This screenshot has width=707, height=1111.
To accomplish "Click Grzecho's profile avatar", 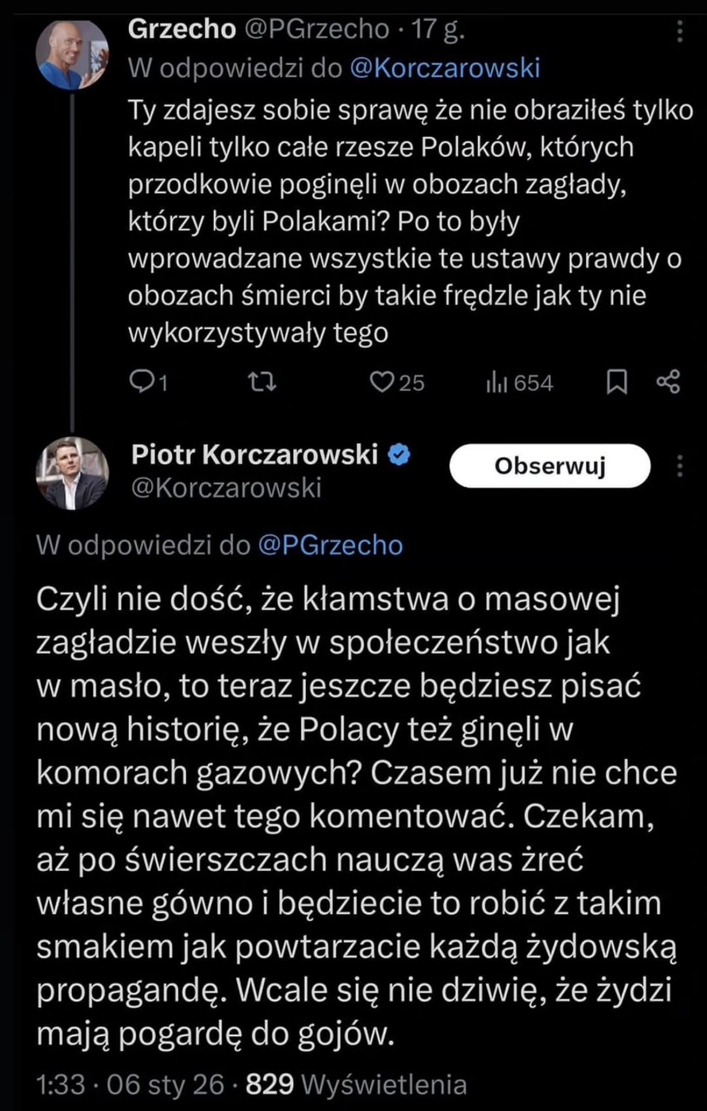I will point(73,55).
